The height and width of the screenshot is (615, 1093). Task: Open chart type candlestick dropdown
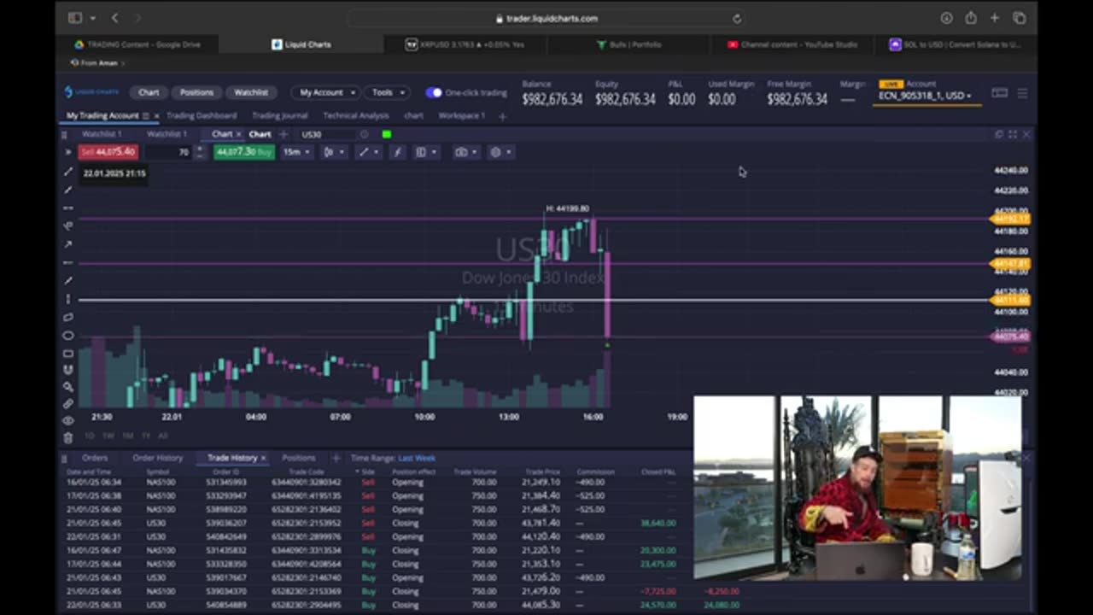(334, 152)
